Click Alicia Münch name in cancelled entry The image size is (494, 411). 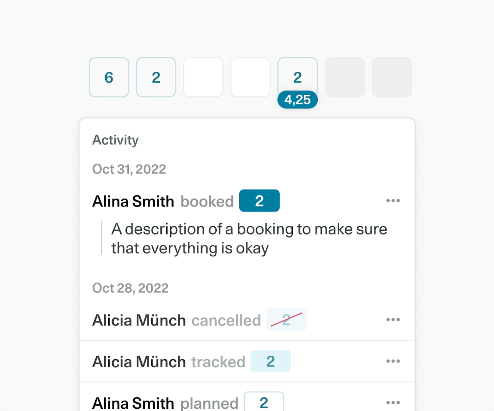139,320
